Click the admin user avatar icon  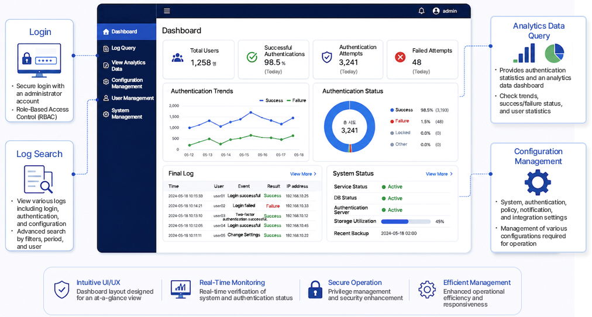436,11
